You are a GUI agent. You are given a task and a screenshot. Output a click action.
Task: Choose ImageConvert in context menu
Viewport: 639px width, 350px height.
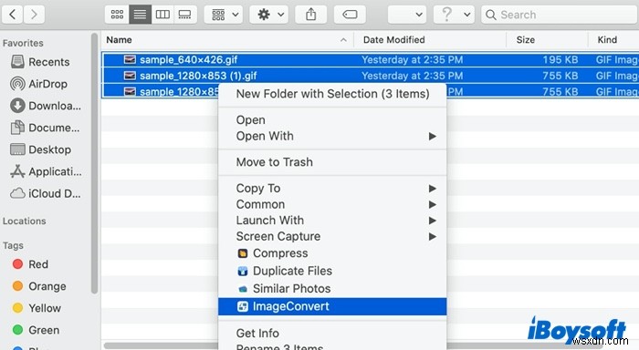pyautogui.click(x=332, y=306)
